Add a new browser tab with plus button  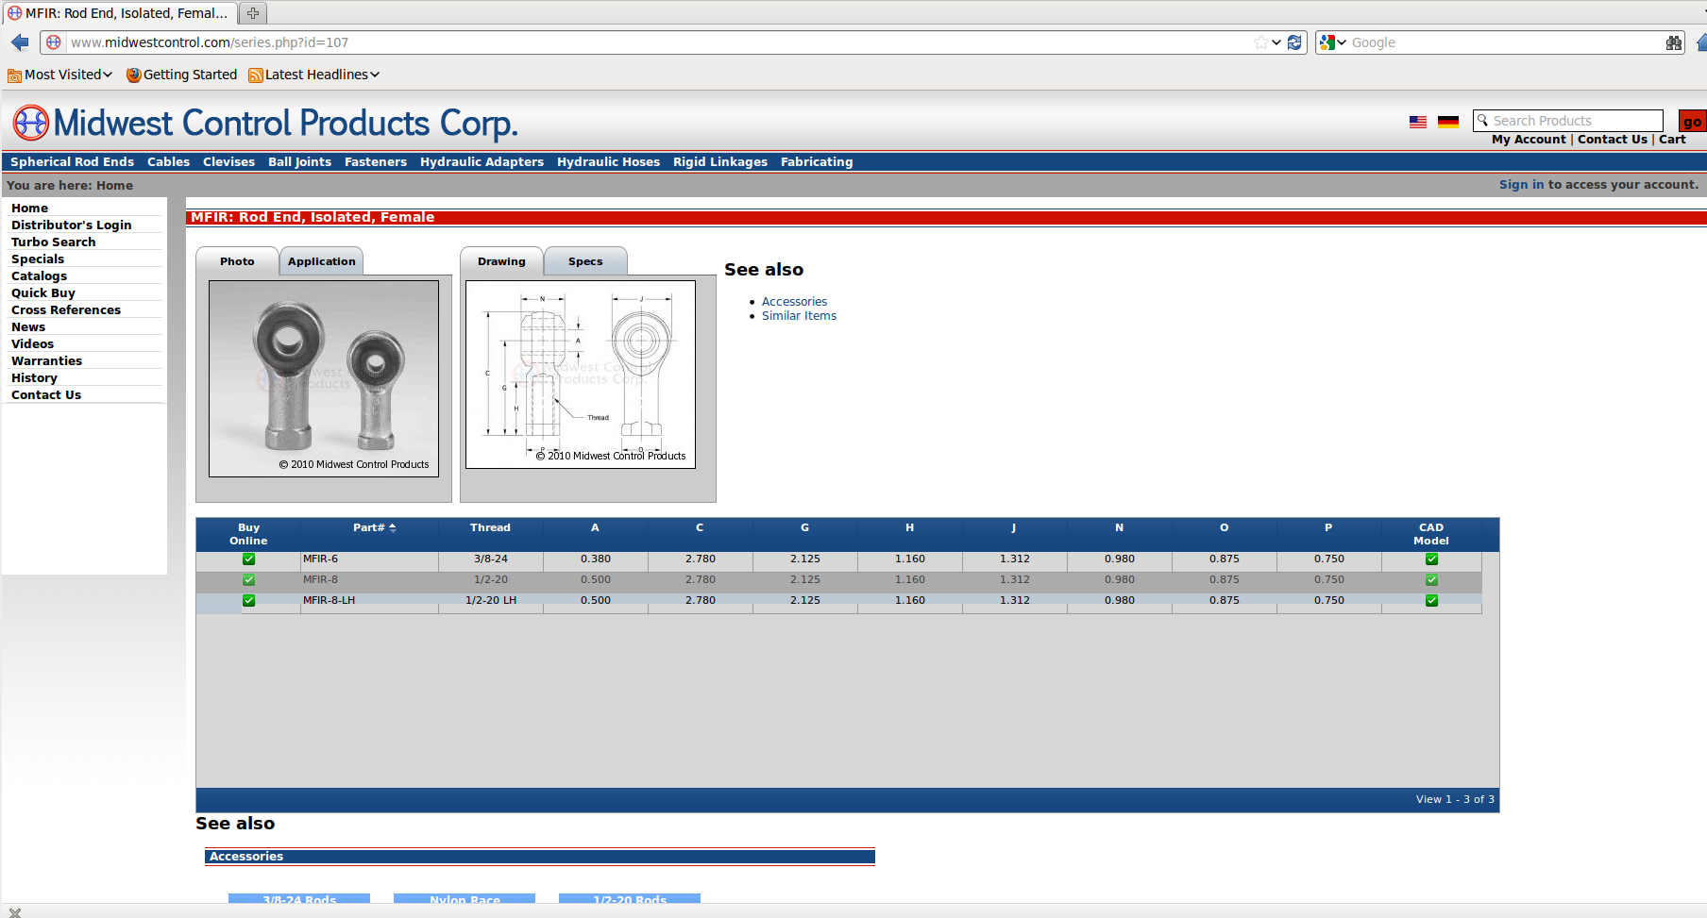[x=253, y=13]
